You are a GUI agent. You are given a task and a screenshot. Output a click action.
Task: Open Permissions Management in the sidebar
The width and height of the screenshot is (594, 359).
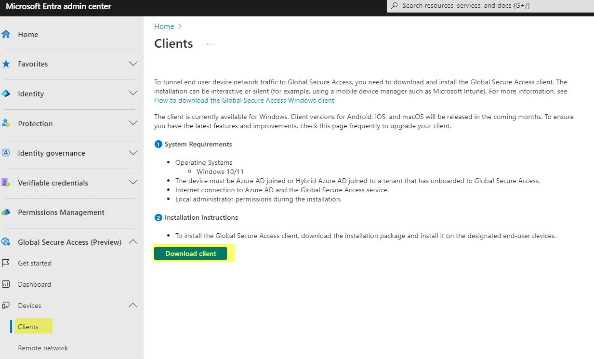click(x=61, y=213)
